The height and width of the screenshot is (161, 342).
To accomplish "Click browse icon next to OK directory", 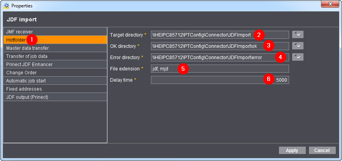I will click(298, 46).
